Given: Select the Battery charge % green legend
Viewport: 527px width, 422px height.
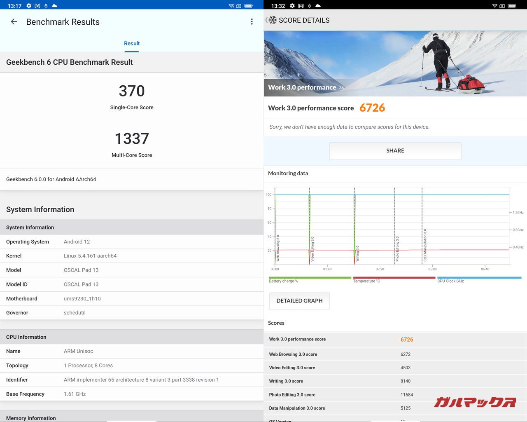Looking at the screenshot, I should [310, 279].
